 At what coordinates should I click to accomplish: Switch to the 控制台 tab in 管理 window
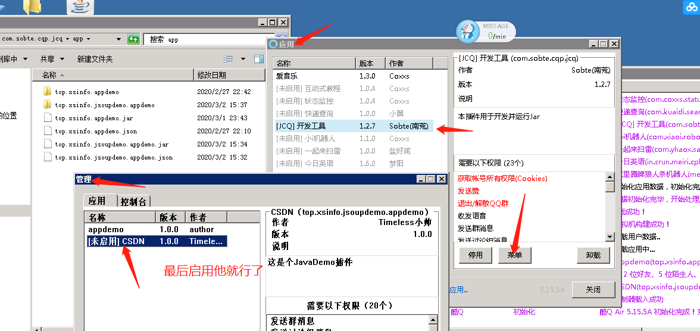coord(133,202)
